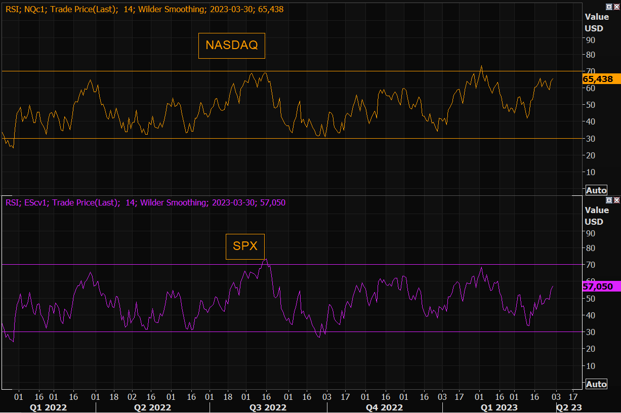Screen dimensions: 621x413
Task: Click Value USD axis header in NASDAQ panel
Action: (x=597, y=22)
